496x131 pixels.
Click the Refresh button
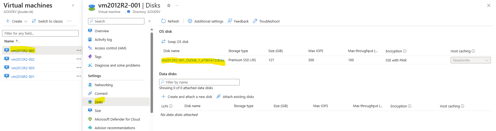(170, 21)
